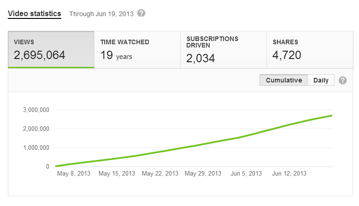Screen dimensions: 359x206
Task: Click the Through Jun 19, 2013 date text
Action: (101, 14)
